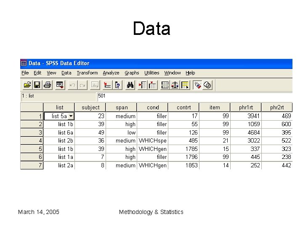
Task: Open the Graphs menu
Action: point(132,73)
